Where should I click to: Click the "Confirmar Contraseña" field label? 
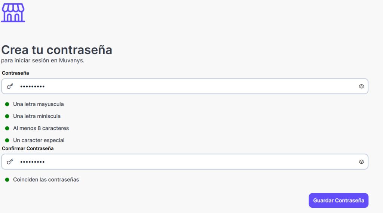(28, 148)
